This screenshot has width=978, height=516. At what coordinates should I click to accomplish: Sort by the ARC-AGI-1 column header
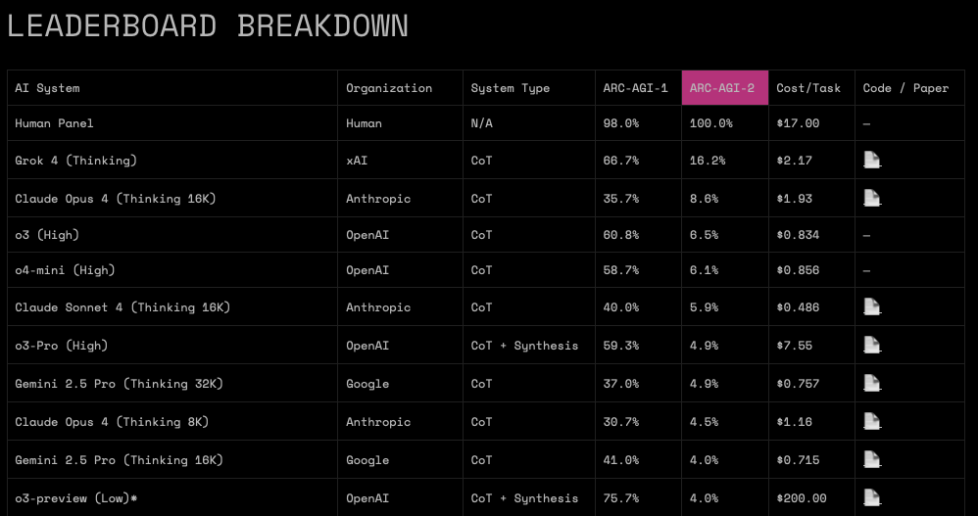(x=635, y=88)
